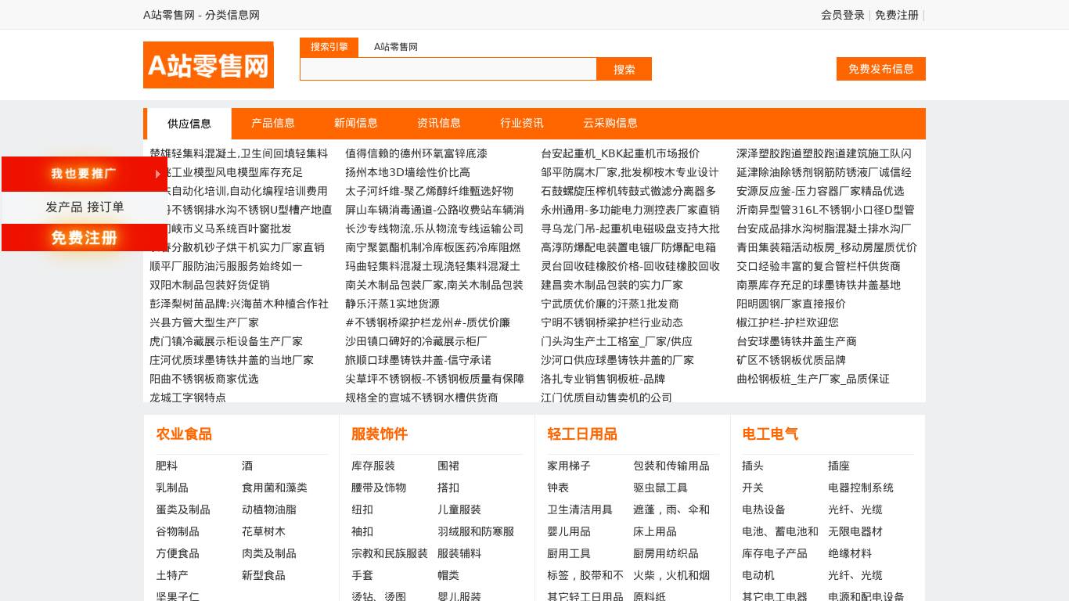
Task: Switch to 新闻信息 tab
Action: tap(356, 123)
